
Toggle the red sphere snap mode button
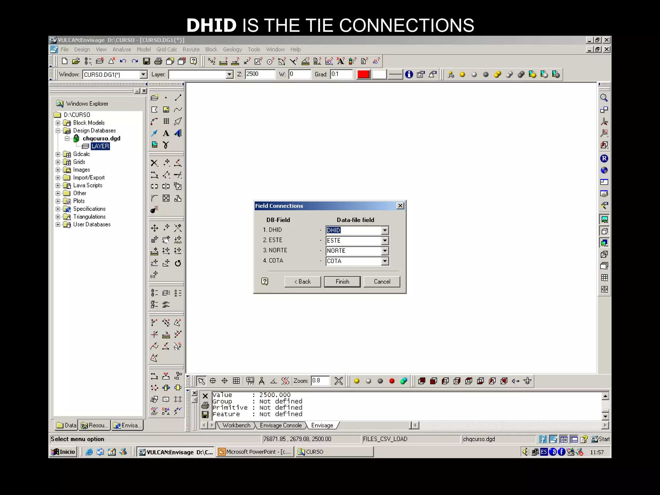tap(392, 381)
